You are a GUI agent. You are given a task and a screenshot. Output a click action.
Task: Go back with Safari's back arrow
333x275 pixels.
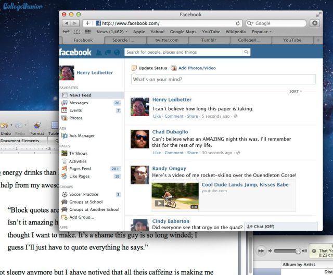tap(67, 23)
